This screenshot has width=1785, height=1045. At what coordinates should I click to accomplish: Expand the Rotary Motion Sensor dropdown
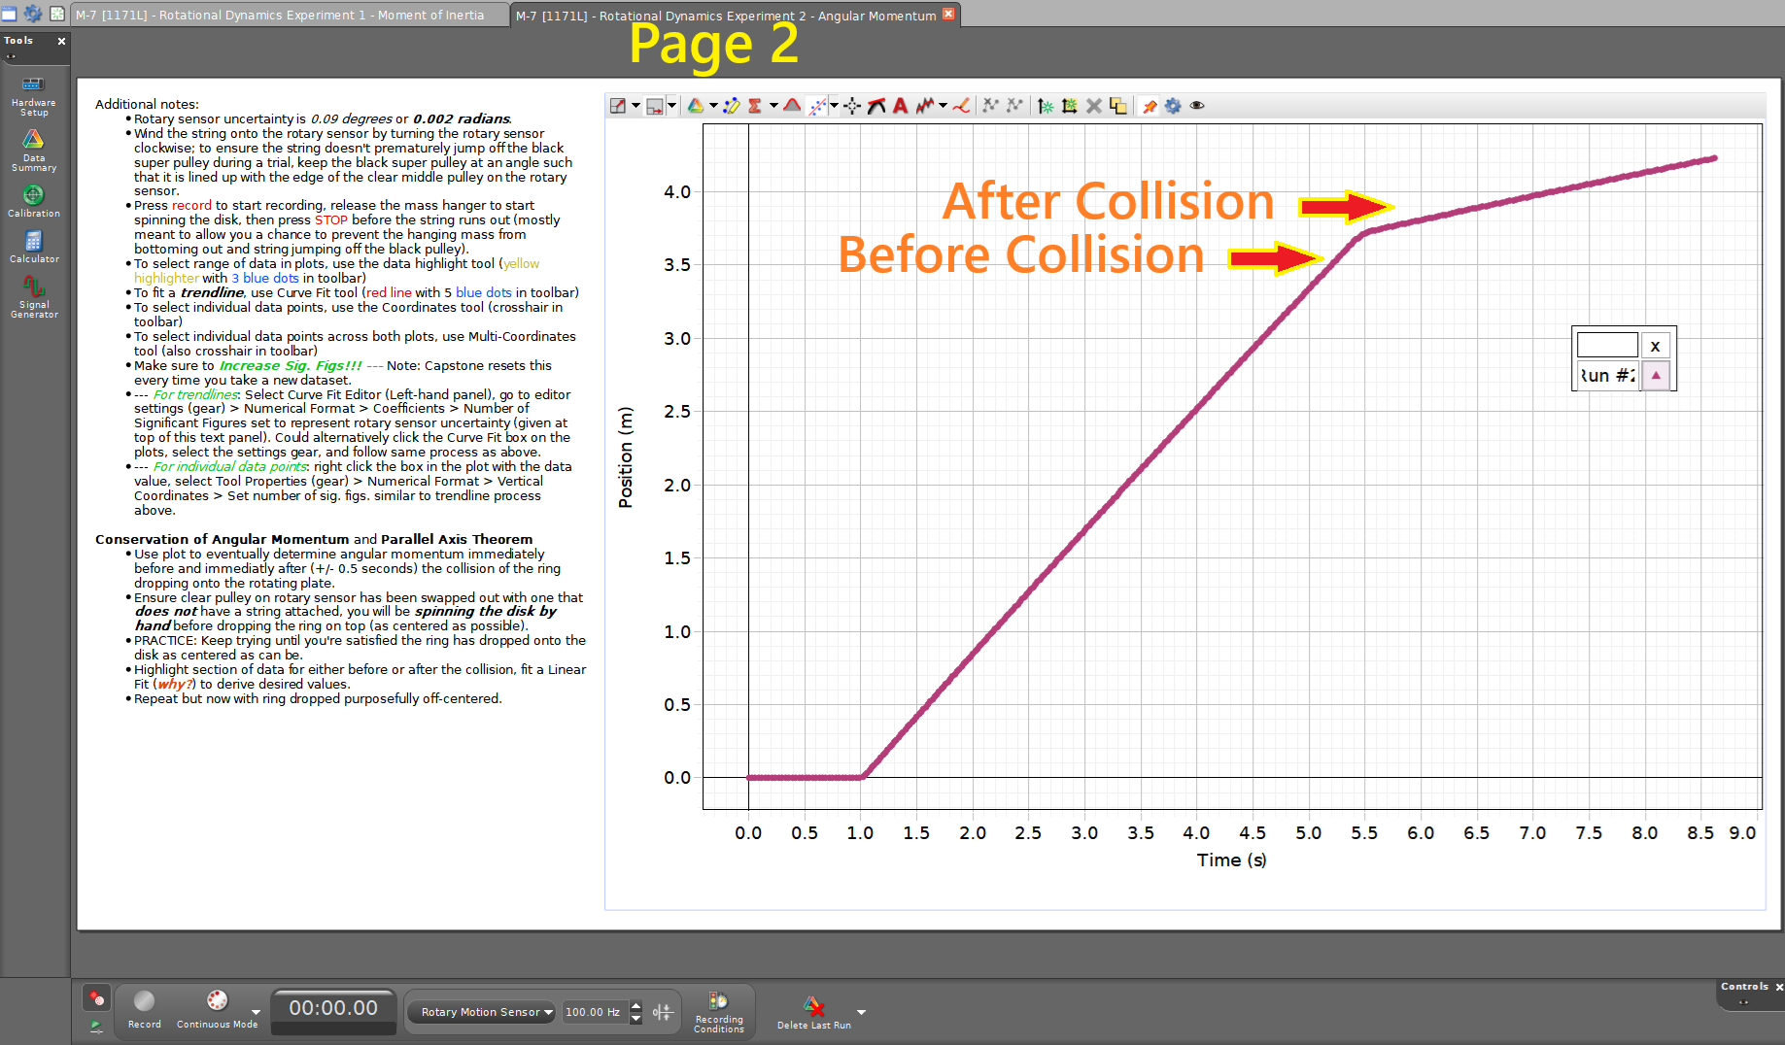tap(548, 1012)
